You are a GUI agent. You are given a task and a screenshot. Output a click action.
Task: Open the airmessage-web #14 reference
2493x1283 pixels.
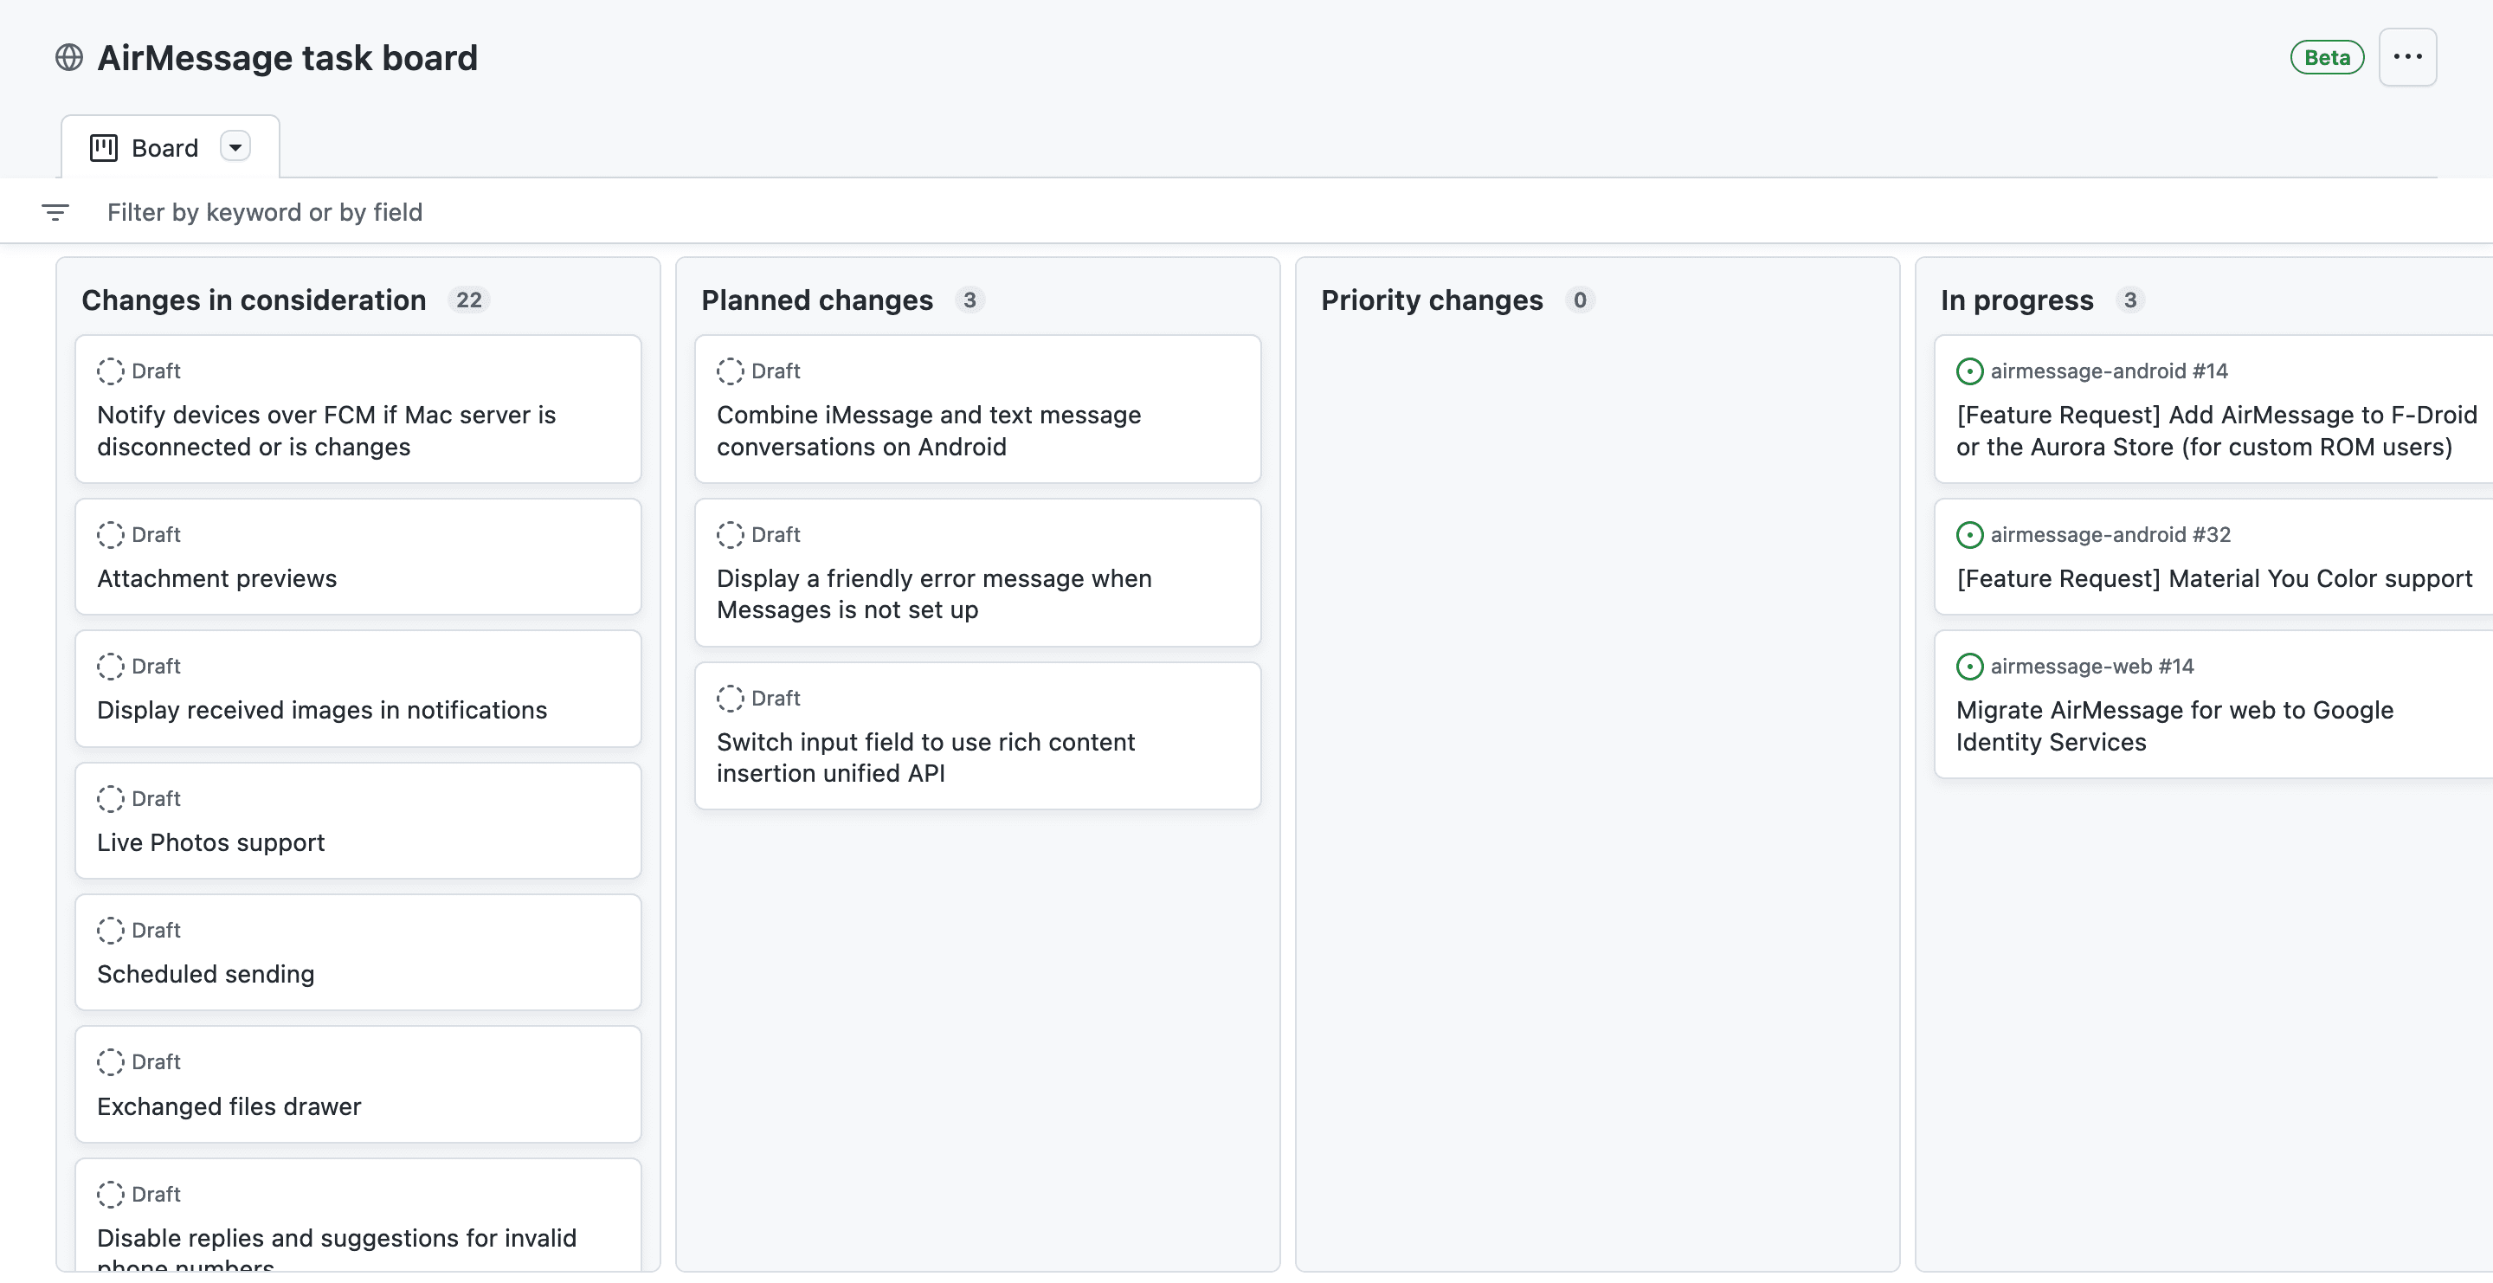[x=2092, y=666]
